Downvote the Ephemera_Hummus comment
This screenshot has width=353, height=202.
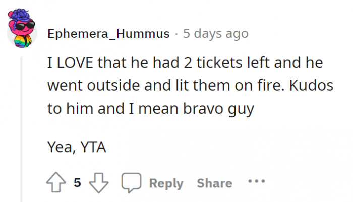click(x=98, y=182)
